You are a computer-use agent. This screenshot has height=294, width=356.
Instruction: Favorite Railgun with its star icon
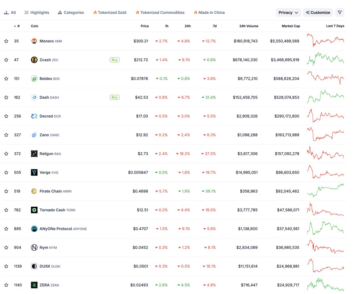[6, 154]
